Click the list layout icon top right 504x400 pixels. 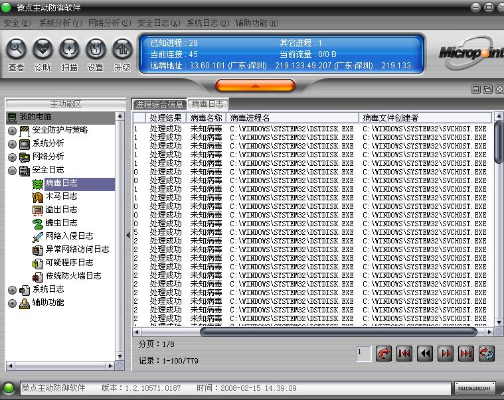(475, 90)
